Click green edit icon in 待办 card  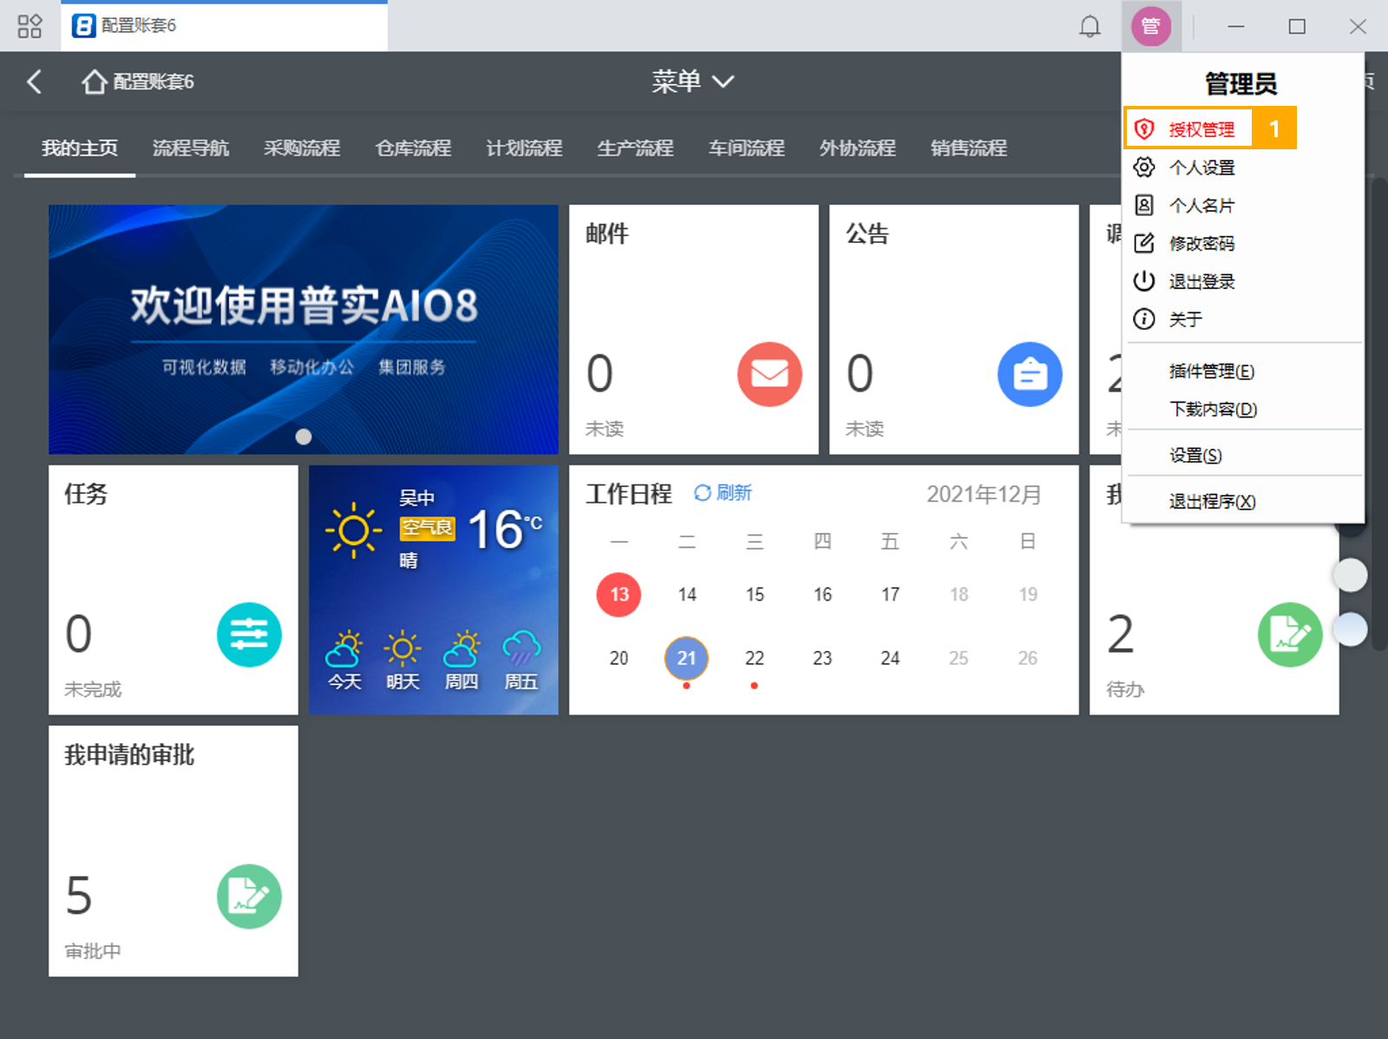click(x=1290, y=635)
